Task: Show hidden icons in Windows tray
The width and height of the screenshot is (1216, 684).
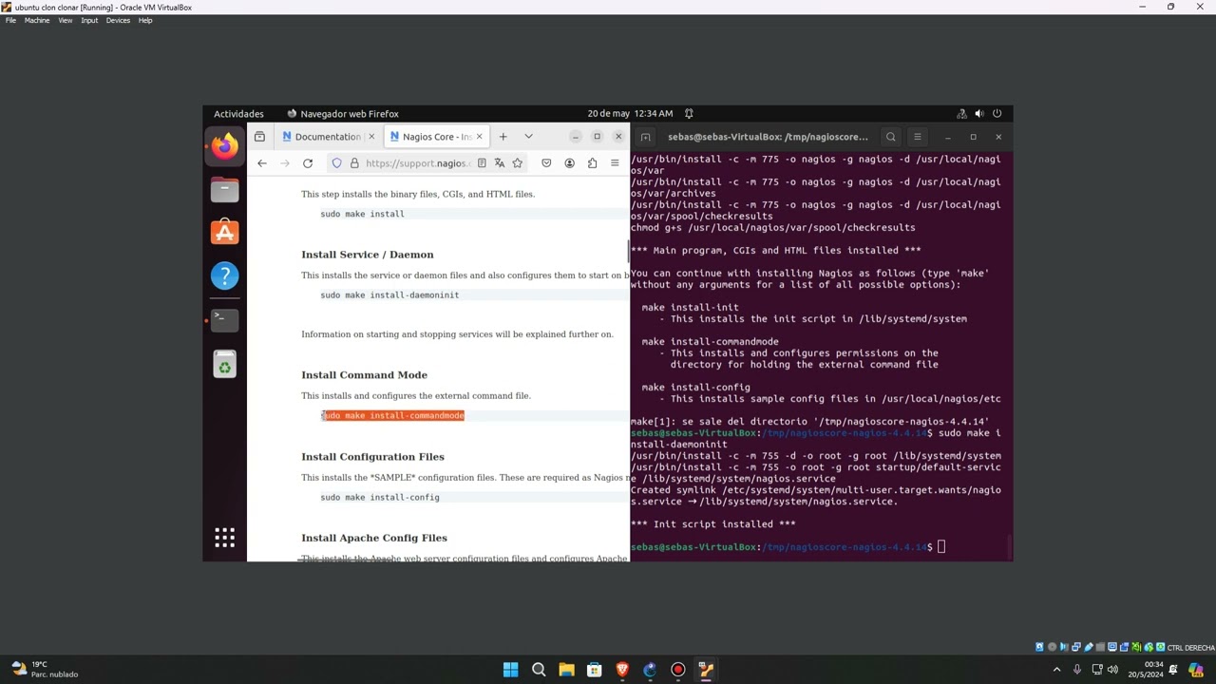Action: [x=1056, y=670]
